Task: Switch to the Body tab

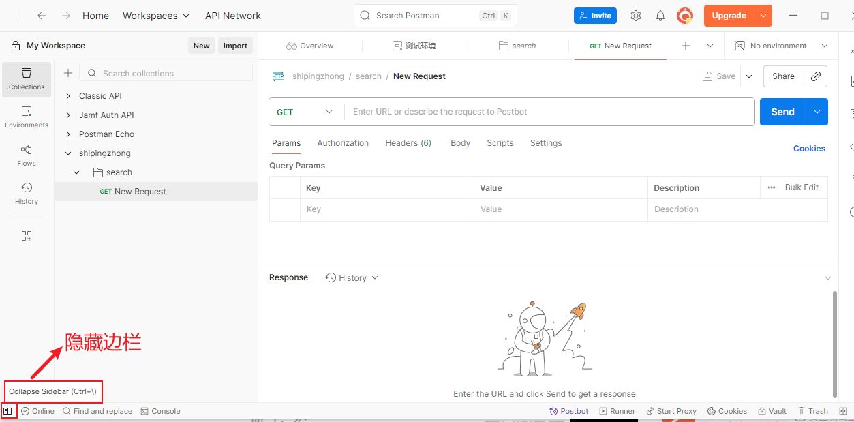Action: tap(460, 143)
